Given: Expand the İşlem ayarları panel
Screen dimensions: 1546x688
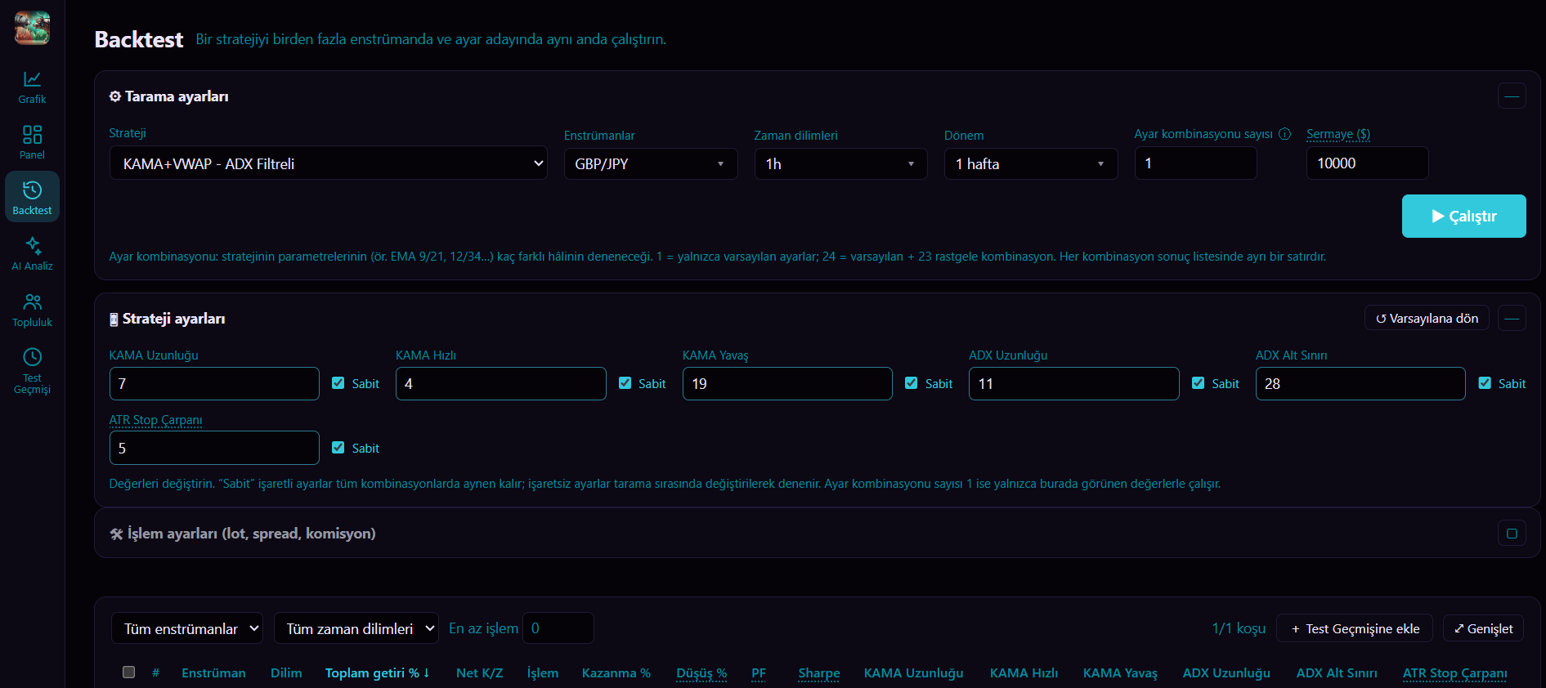Looking at the screenshot, I should point(1512,534).
